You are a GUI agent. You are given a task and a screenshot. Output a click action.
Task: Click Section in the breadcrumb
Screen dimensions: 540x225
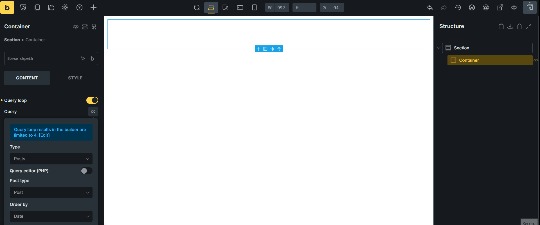click(12, 40)
